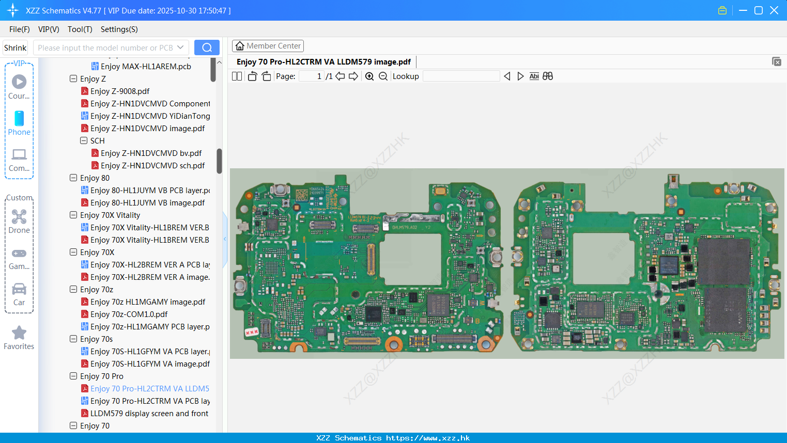Close all tabs icon at right
The width and height of the screenshot is (787, 443).
point(776,61)
